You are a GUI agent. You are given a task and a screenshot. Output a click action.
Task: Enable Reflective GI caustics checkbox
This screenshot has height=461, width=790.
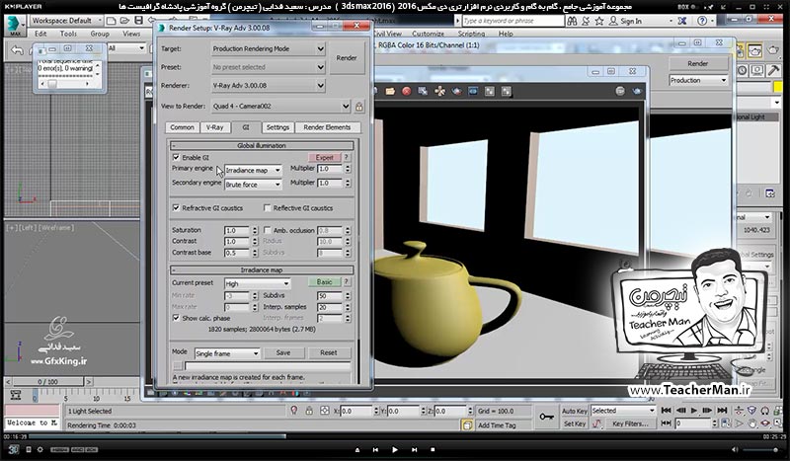[267, 207]
